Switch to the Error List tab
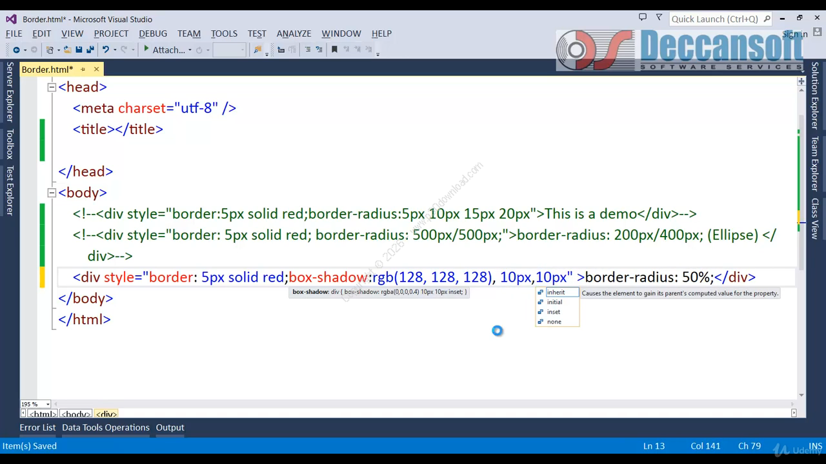Screen dimensions: 826x464 click(37, 427)
